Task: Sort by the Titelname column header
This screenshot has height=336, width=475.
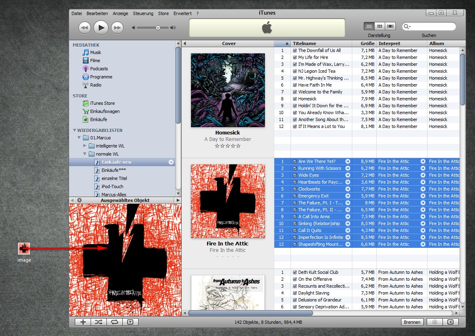Action: tap(321, 43)
